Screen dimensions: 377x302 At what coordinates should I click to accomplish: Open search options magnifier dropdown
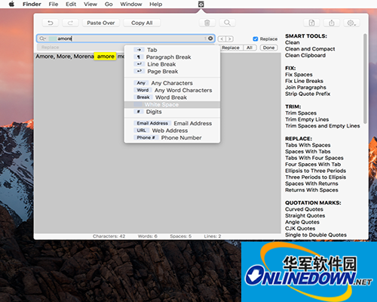tap(42, 39)
